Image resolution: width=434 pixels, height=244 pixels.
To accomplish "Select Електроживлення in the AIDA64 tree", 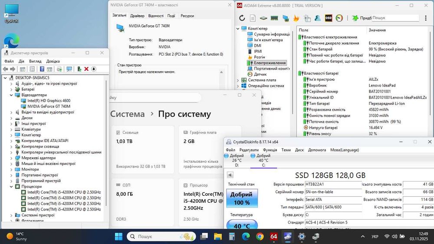I will [x=270, y=63].
